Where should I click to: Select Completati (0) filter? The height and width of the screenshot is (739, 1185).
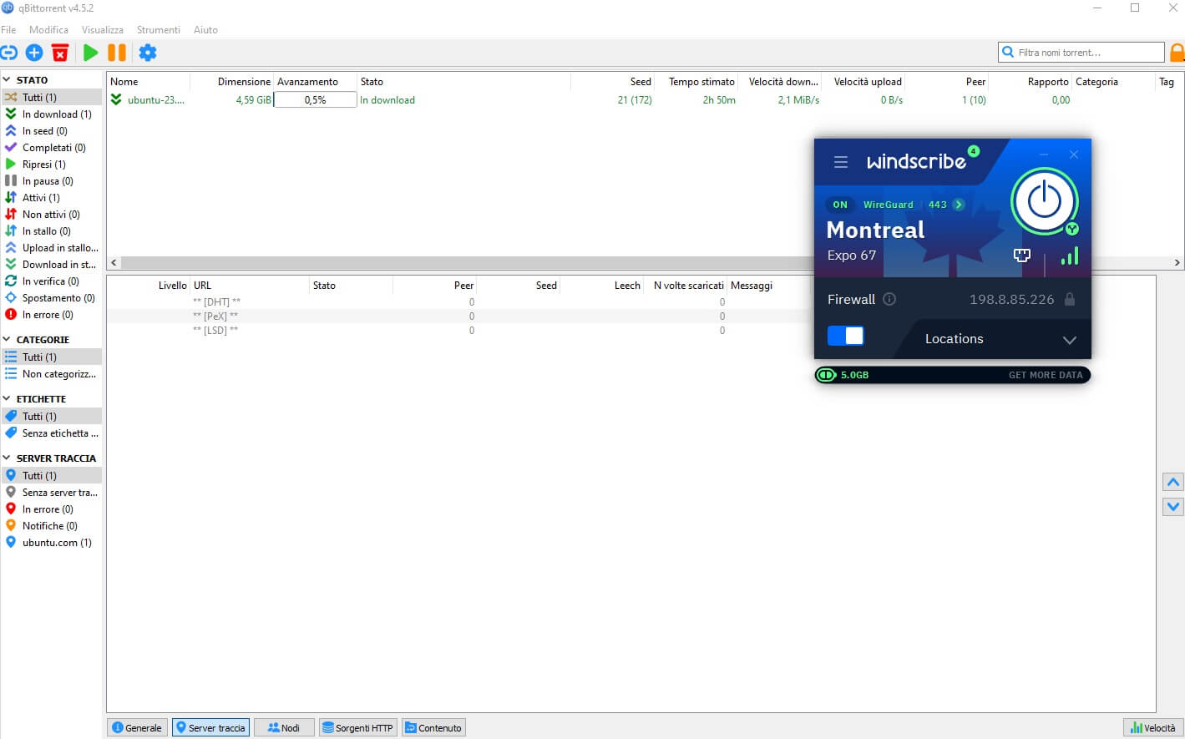point(52,148)
